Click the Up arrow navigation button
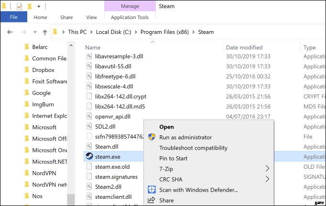The image size is (326, 206). point(44,33)
